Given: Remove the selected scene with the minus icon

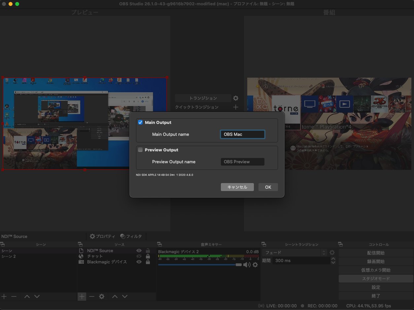Looking at the screenshot, I should [14, 296].
